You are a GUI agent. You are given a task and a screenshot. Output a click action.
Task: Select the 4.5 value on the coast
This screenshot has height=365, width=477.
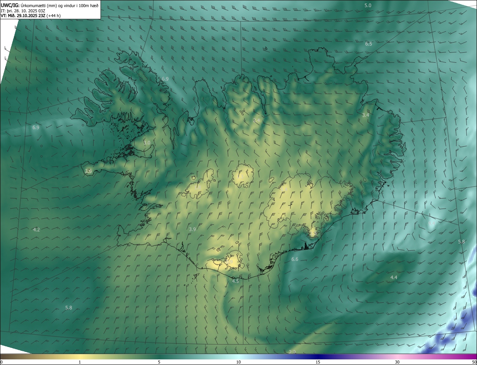[x=236, y=281]
